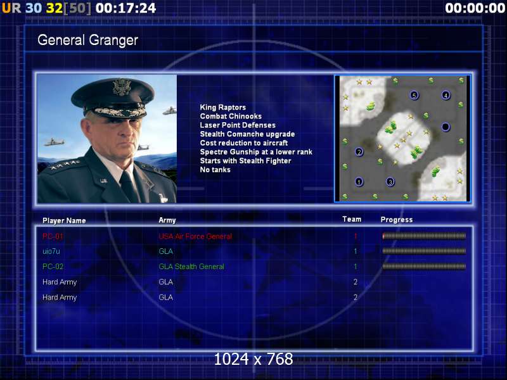
Task: Click green supply pile in minimap's bottom-right snowfield
Action: pyautogui.click(x=435, y=172)
